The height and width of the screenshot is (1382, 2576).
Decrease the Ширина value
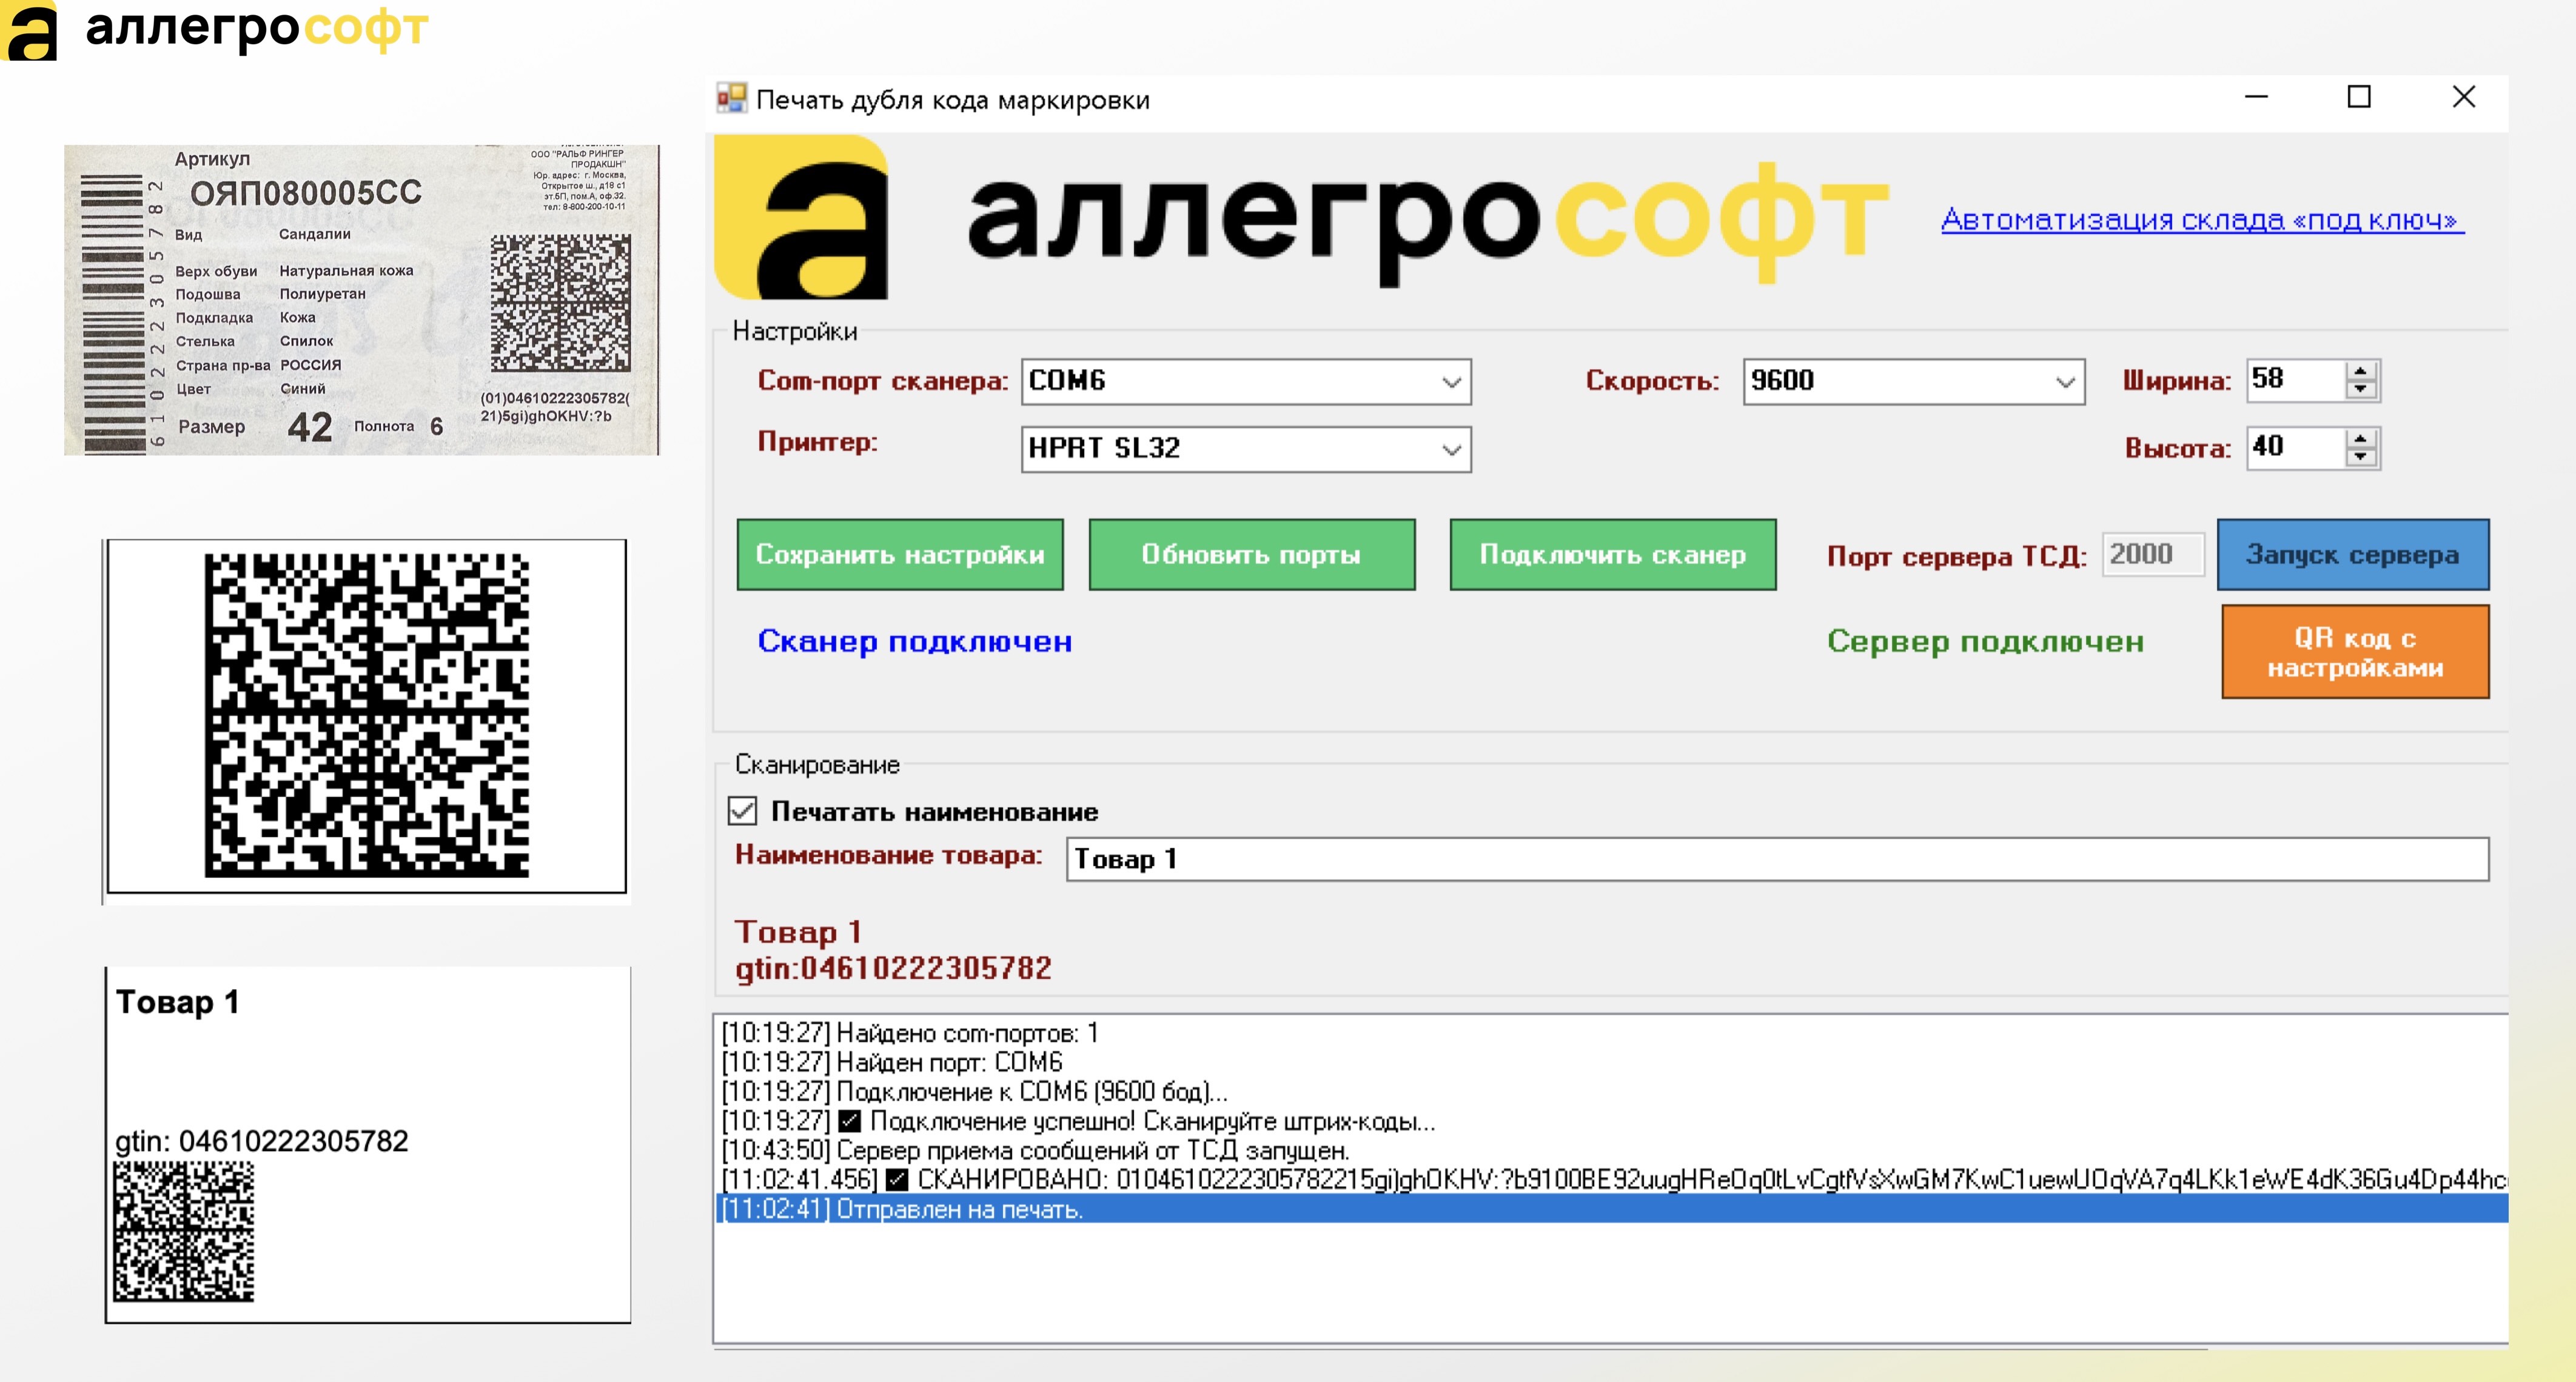2361,391
